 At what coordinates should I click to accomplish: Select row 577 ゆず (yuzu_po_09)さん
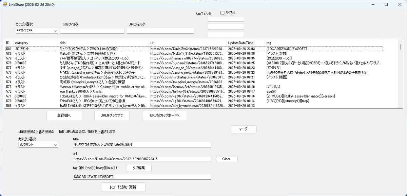coord(194,68)
